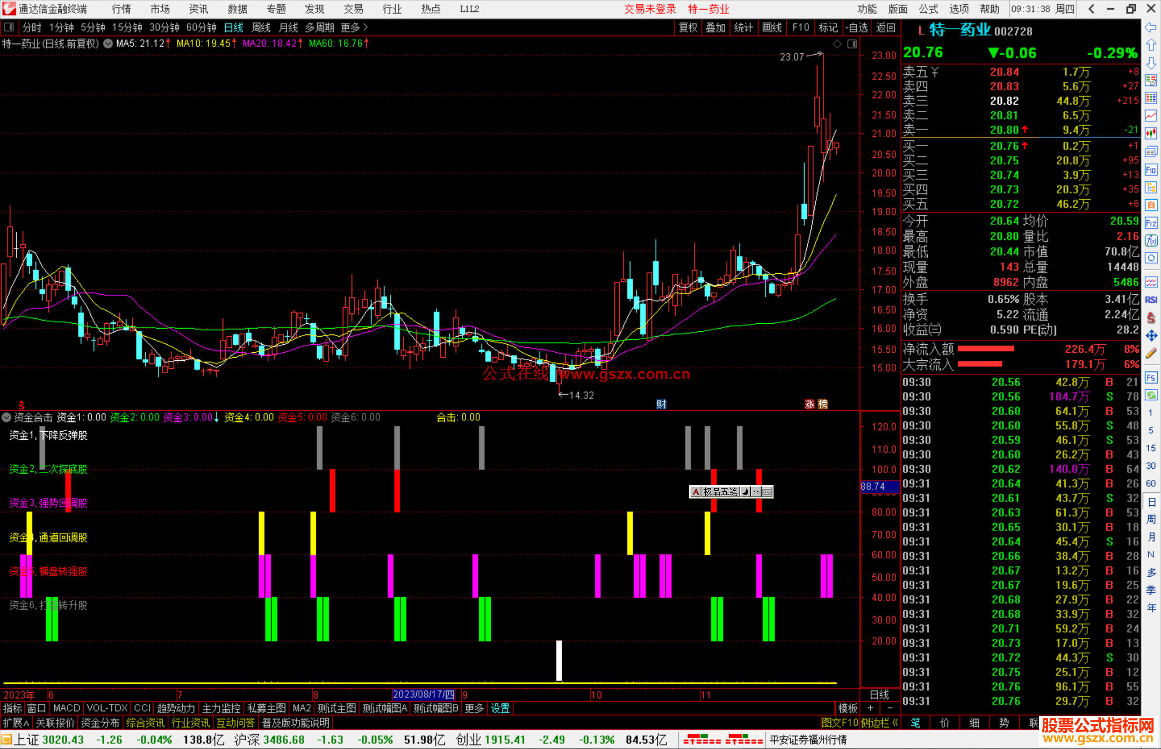Toggle the panel icon left of 分时
The height and width of the screenshot is (749, 1161).
(9, 27)
